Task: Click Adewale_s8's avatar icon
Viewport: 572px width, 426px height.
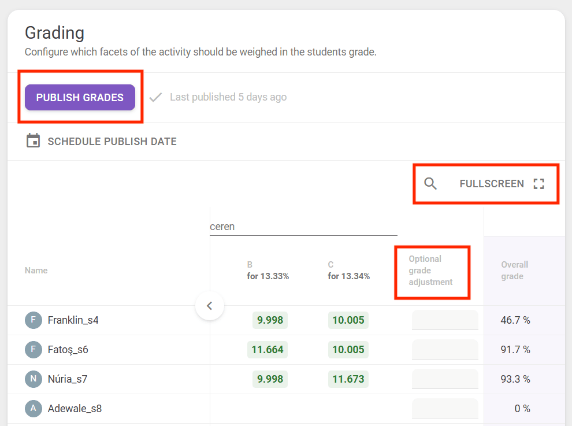Action: coord(34,409)
